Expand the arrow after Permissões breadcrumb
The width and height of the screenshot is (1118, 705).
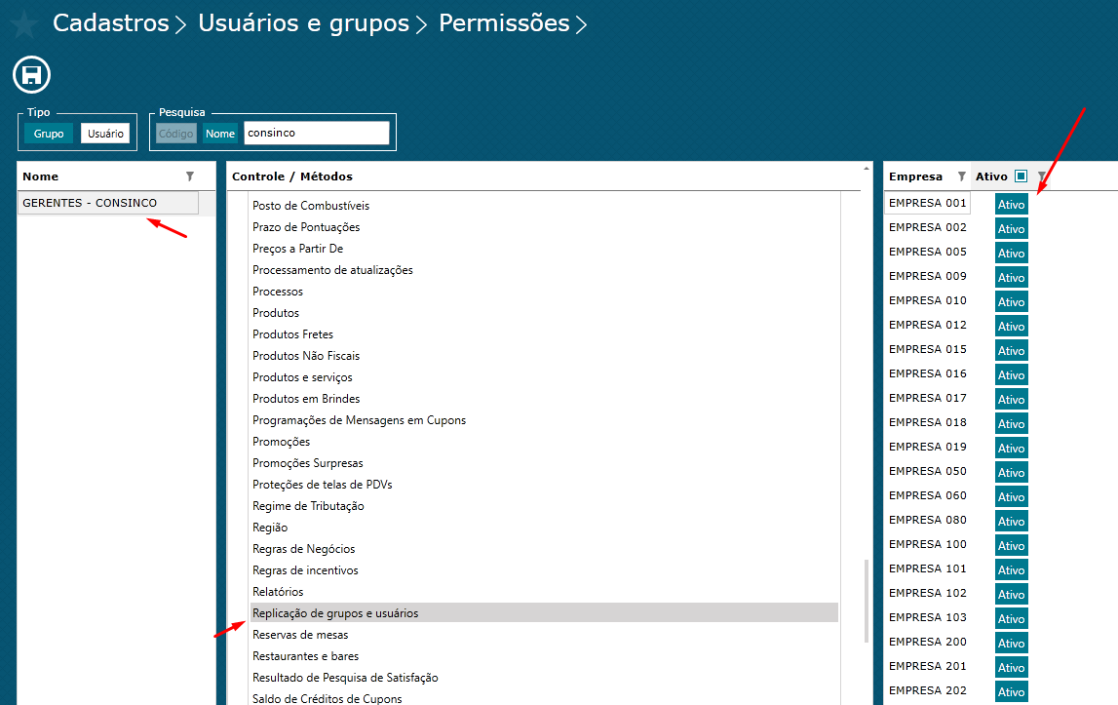[x=582, y=25]
